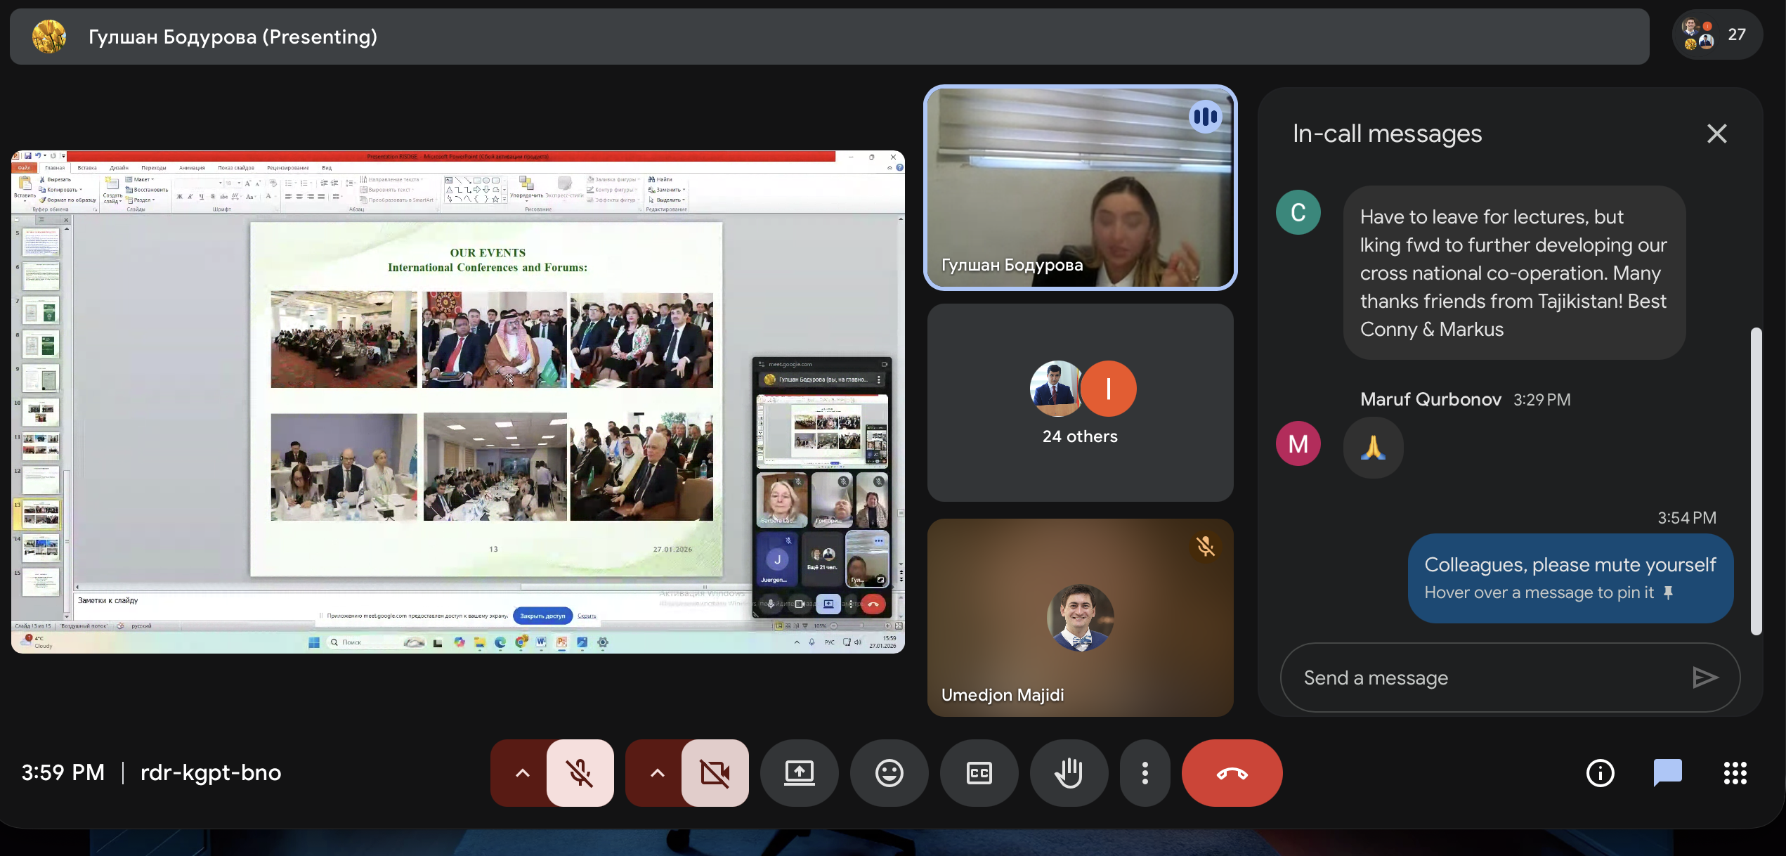Open the participants list showing 27 people
The image size is (1786, 856).
(1716, 34)
